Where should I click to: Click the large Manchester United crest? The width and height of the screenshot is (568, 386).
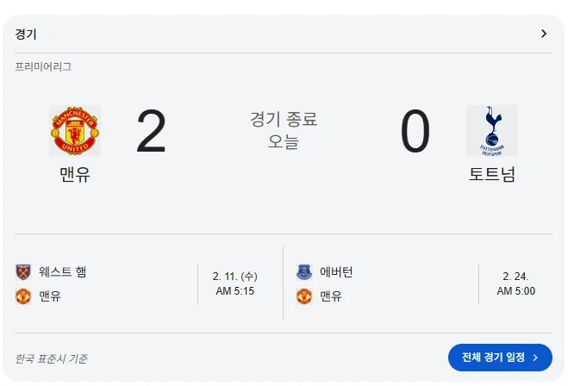[x=75, y=131]
